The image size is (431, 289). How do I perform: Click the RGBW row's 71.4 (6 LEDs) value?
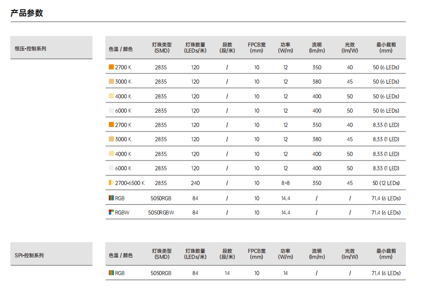pos(386,213)
